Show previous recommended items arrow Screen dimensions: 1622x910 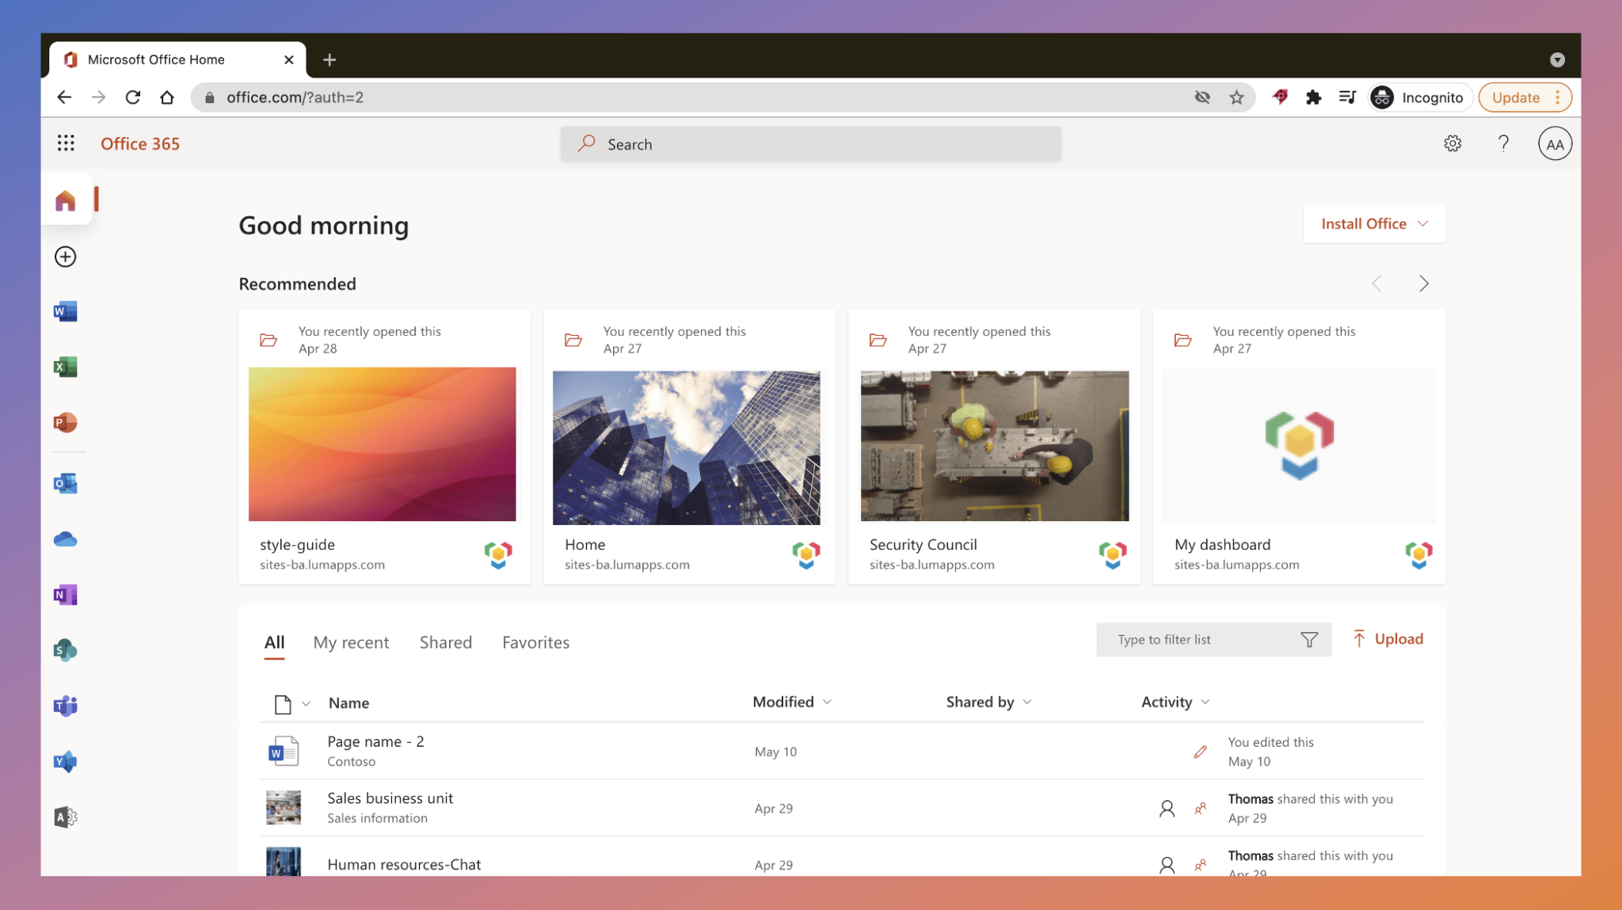[x=1376, y=284]
